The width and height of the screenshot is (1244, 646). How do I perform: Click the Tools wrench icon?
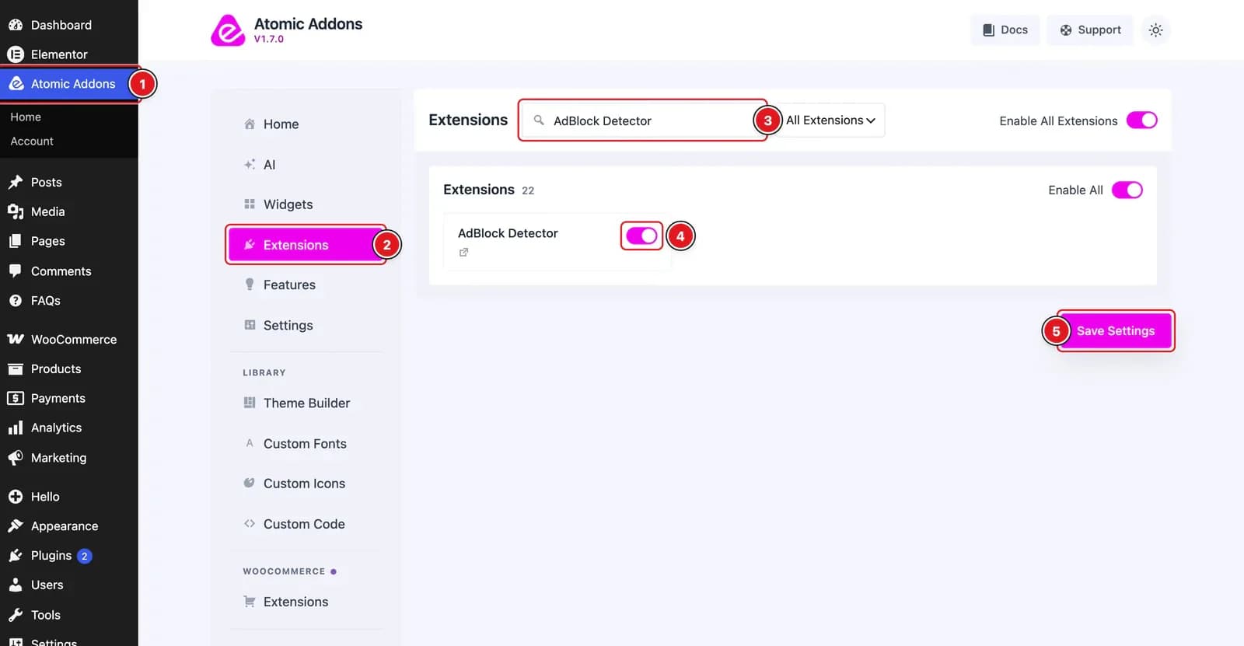coord(16,615)
